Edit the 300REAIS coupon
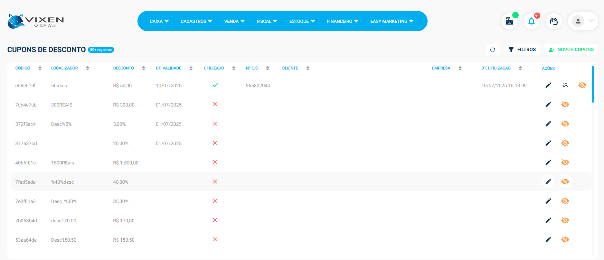This screenshot has height=260, width=604. tap(548, 105)
